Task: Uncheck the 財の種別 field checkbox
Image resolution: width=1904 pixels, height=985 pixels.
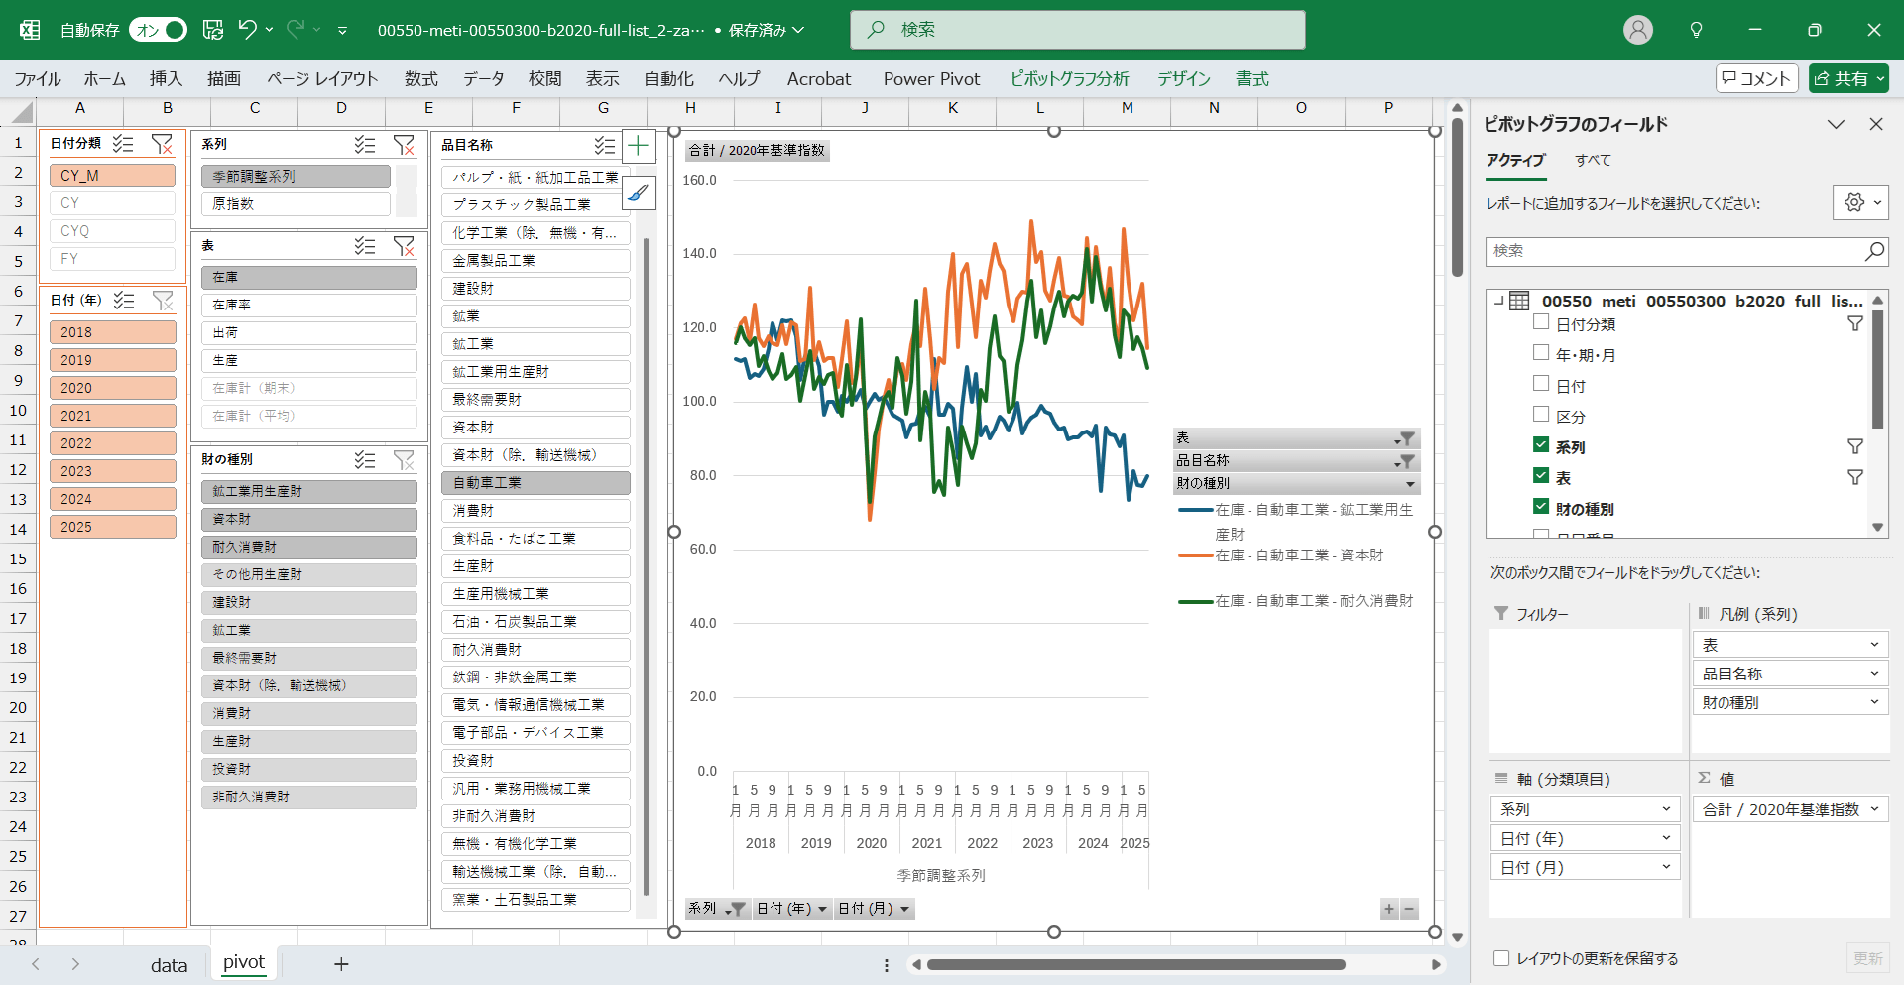Action: pyautogui.click(x=1541, y=507)
